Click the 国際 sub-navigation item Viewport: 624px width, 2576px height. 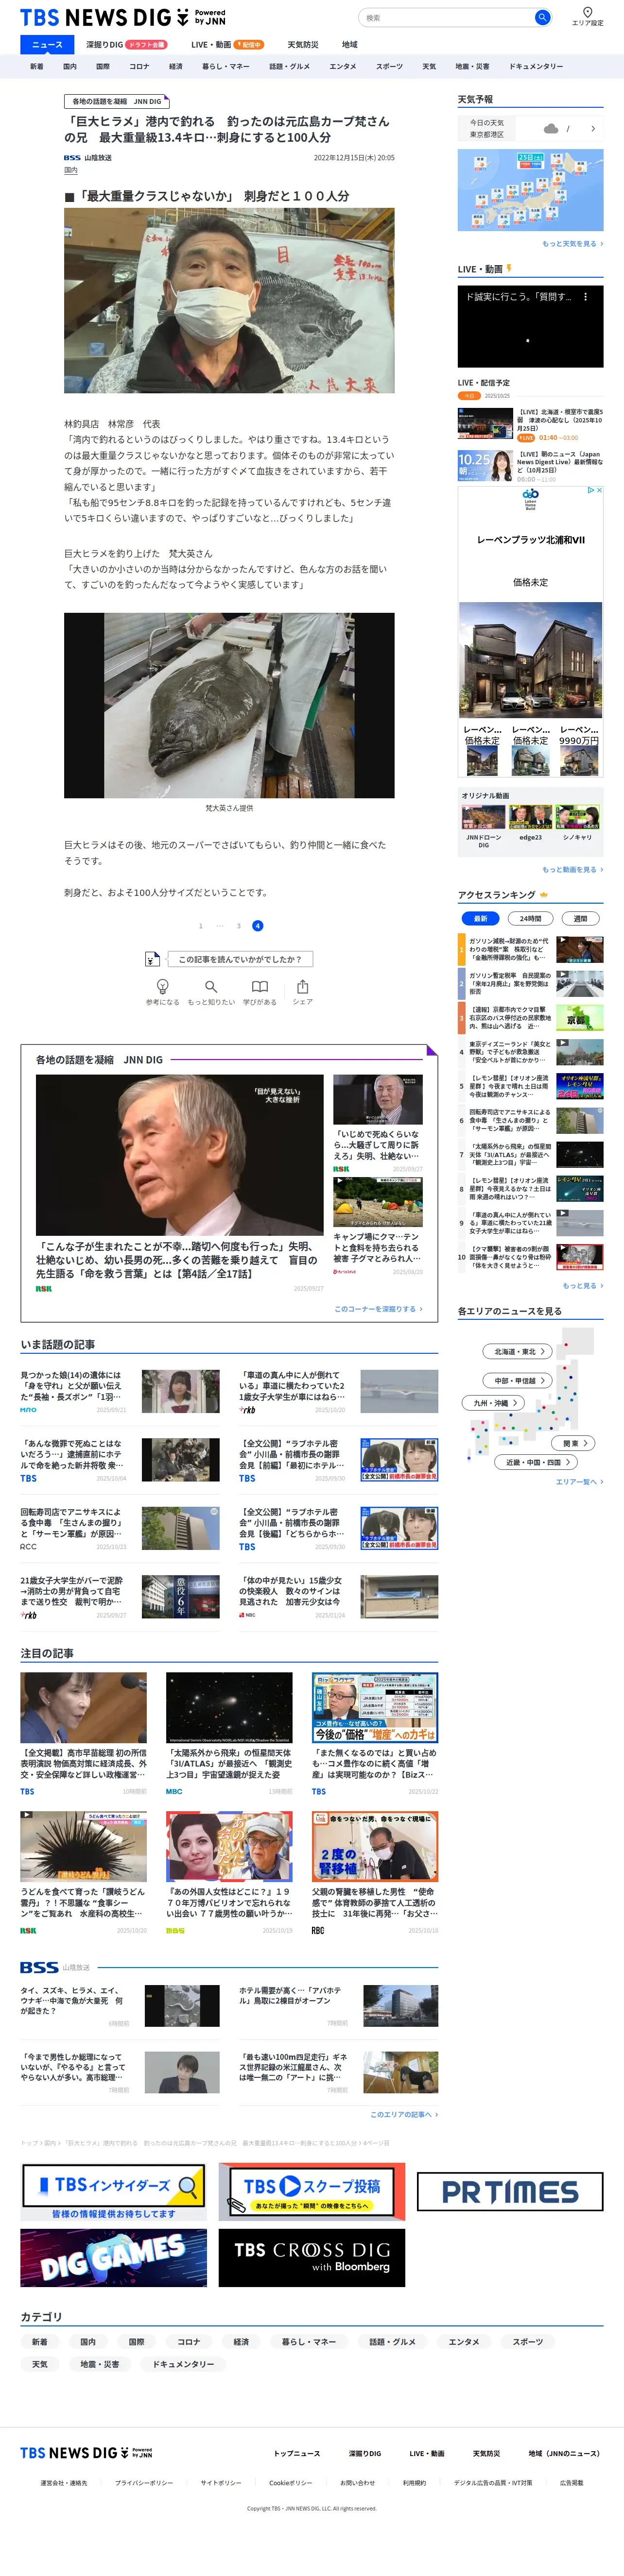[x=102, y=66]
